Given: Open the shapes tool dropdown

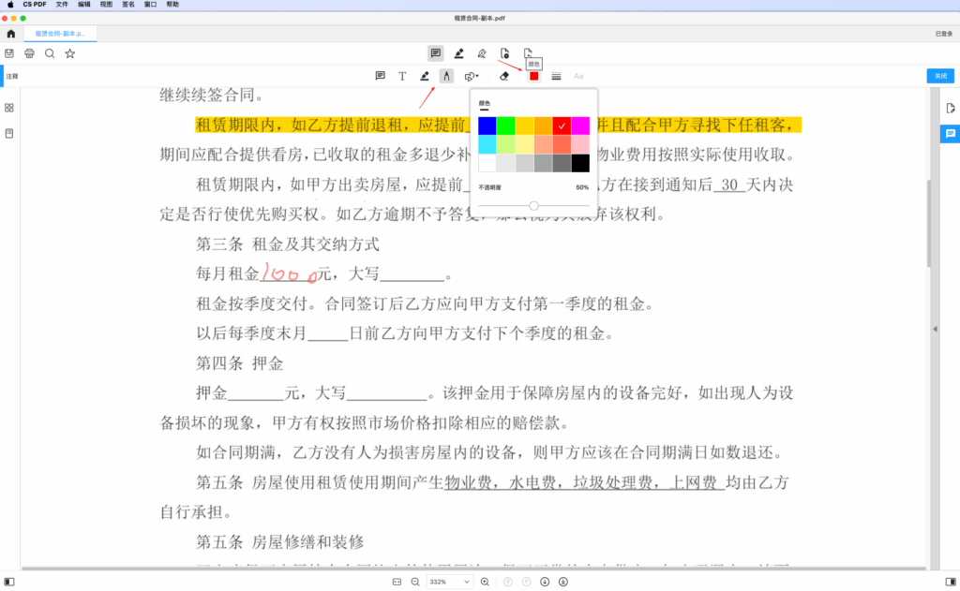Looking at the screenshot, I should [x=472, y=77].
